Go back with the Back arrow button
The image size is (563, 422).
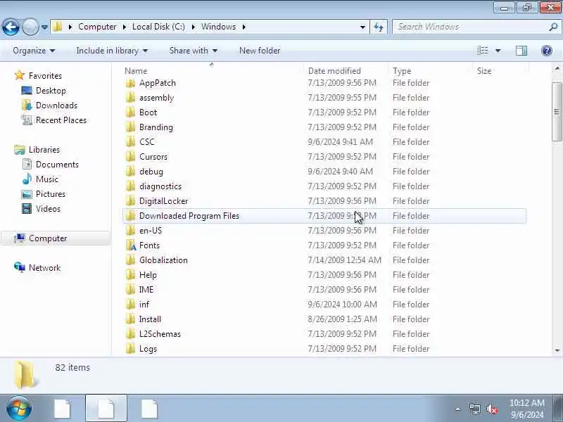pos(11,27)
